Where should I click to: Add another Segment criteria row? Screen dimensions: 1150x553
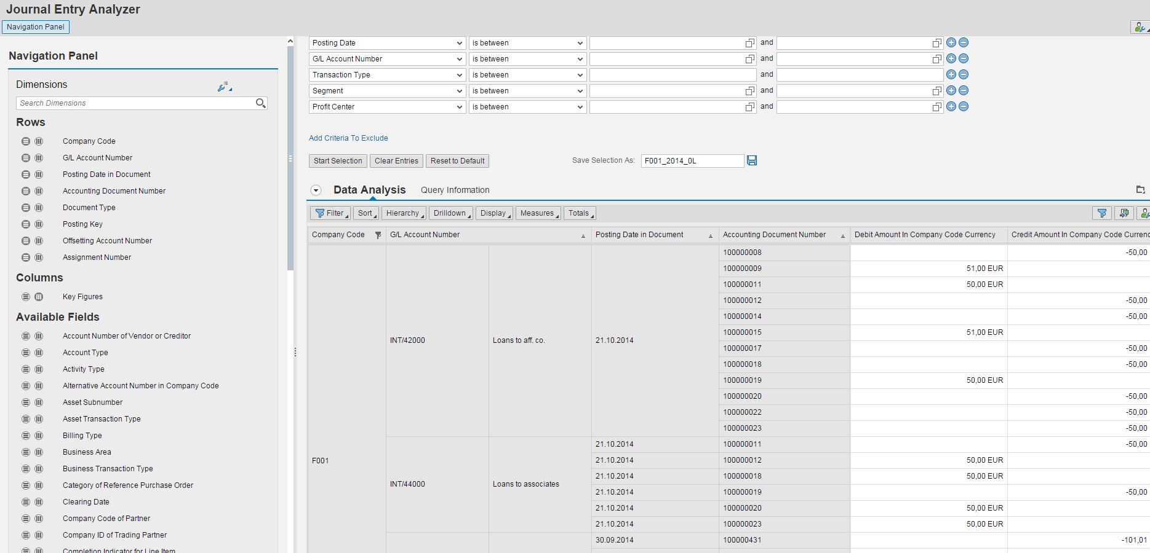[x=951, y=90]
